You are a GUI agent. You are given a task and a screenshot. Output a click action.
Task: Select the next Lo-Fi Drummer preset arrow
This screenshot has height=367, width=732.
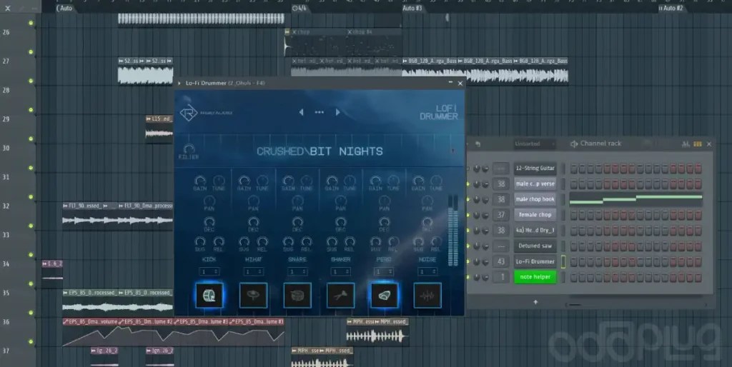click(x=337, y=112)
